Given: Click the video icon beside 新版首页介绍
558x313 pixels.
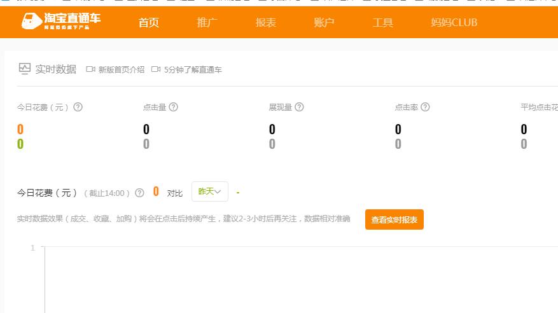Looking at the screenshot, I should click(90, 69).
